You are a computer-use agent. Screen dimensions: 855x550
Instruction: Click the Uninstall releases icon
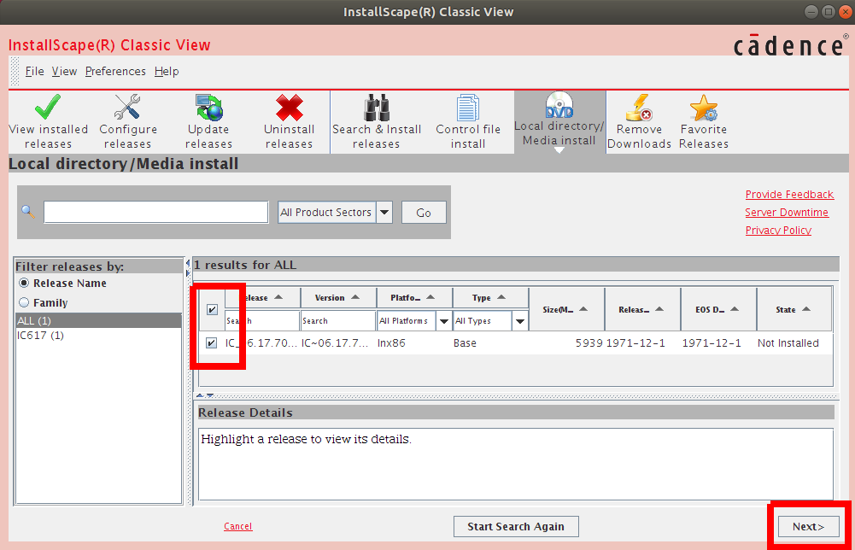click(288, 120)
